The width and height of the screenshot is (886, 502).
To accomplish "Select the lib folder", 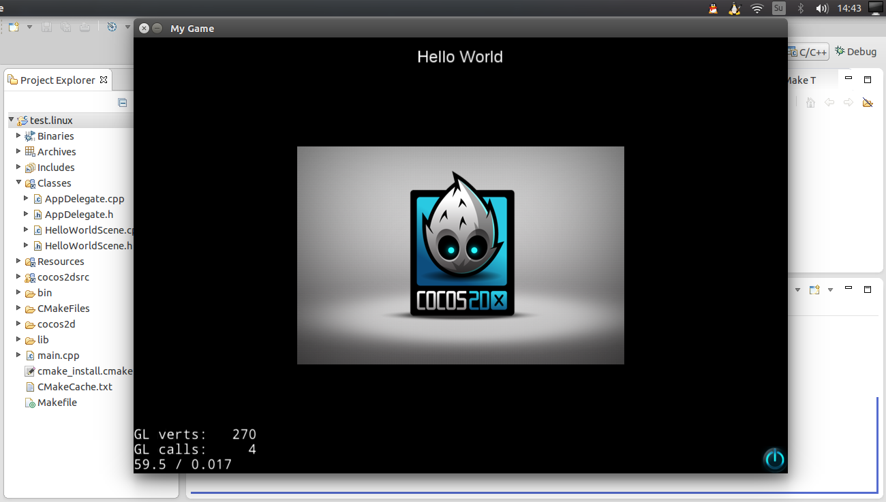I will (43, 340).
